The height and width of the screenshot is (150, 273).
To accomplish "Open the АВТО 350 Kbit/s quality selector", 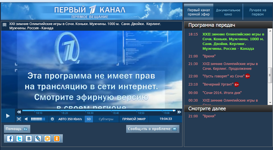I will pyautogui.click(x=70, y=119).
